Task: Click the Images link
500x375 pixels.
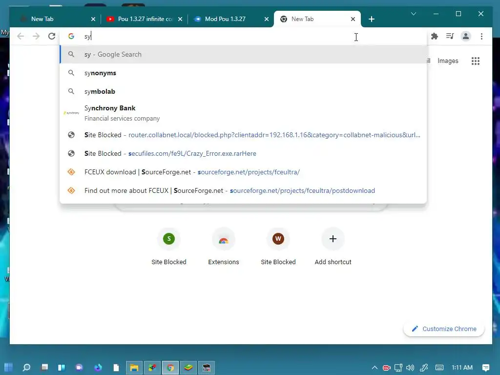Action: coord(448,61)
